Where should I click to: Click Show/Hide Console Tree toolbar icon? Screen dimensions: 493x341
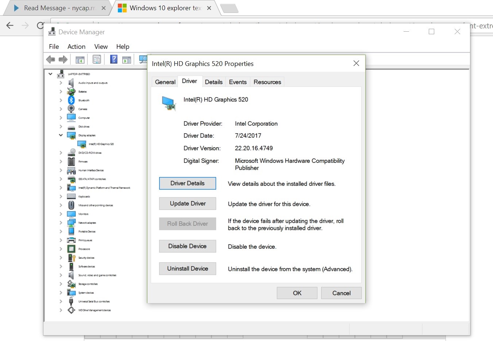[x=80, y=60]
